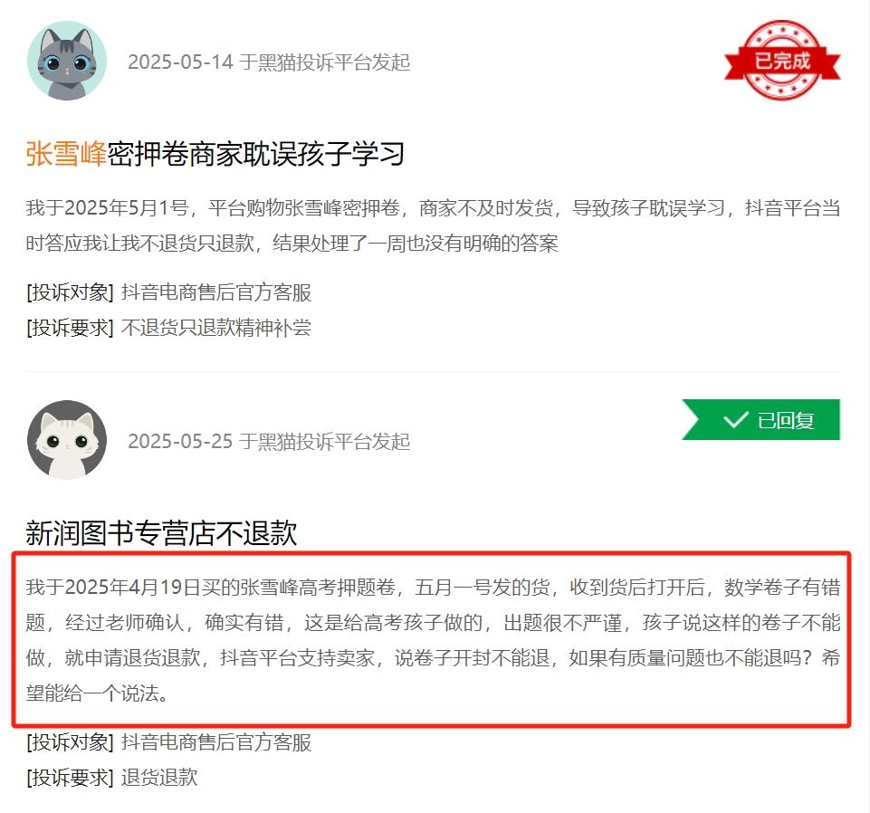This screenshot has width=870, height=813.
Task: Click second 投诉对象 抖音电商售后官方客服 line
Action: point(168,742)
